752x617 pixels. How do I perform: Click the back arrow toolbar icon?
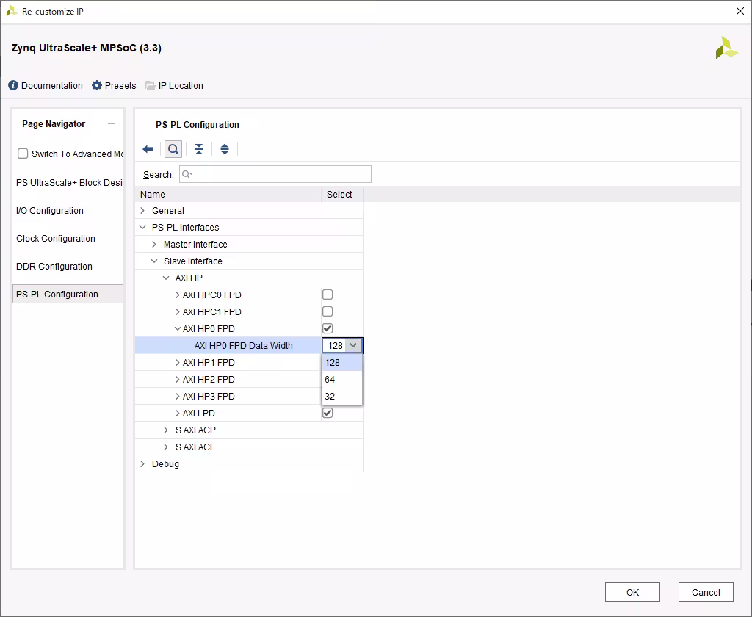tap(148, 149)
